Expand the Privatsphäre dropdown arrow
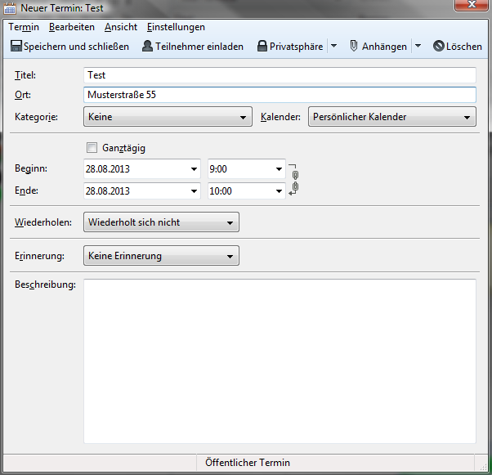The width and height of the screenshot is (492, 475). pyautogui.click(x=333, y=47)
